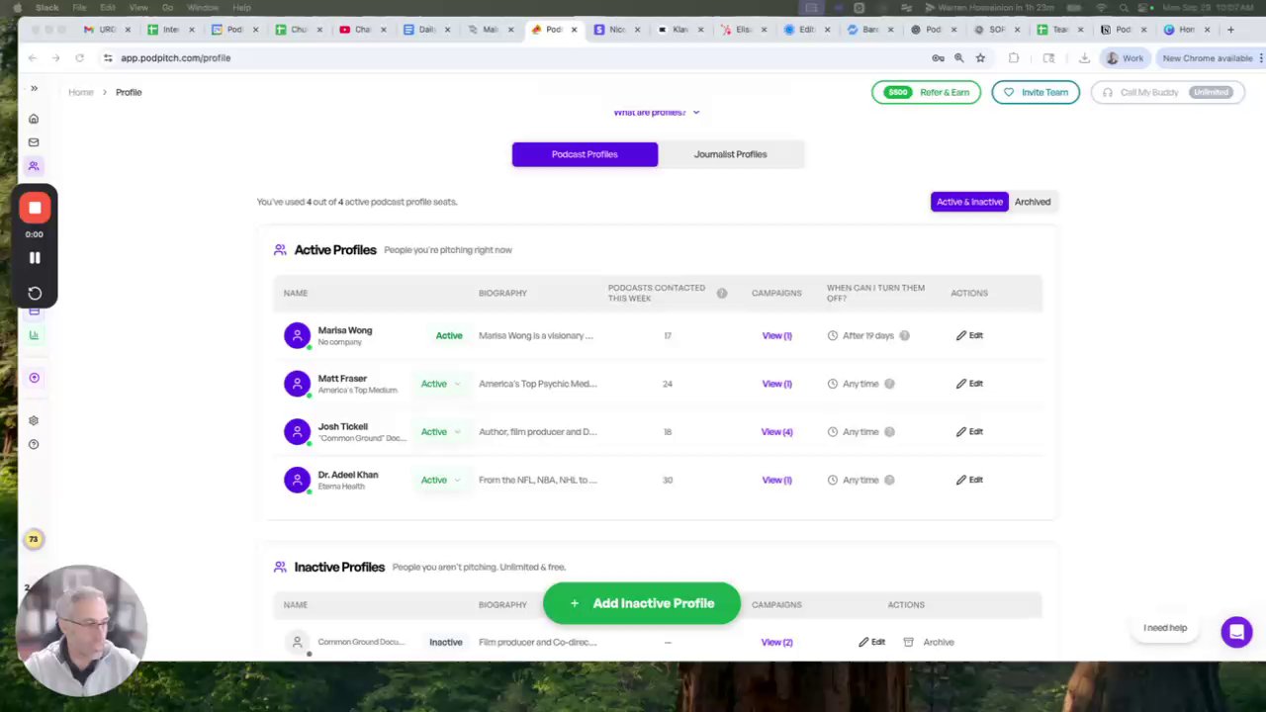Edit the inactive Common Ground profile

tap(871, 642)
